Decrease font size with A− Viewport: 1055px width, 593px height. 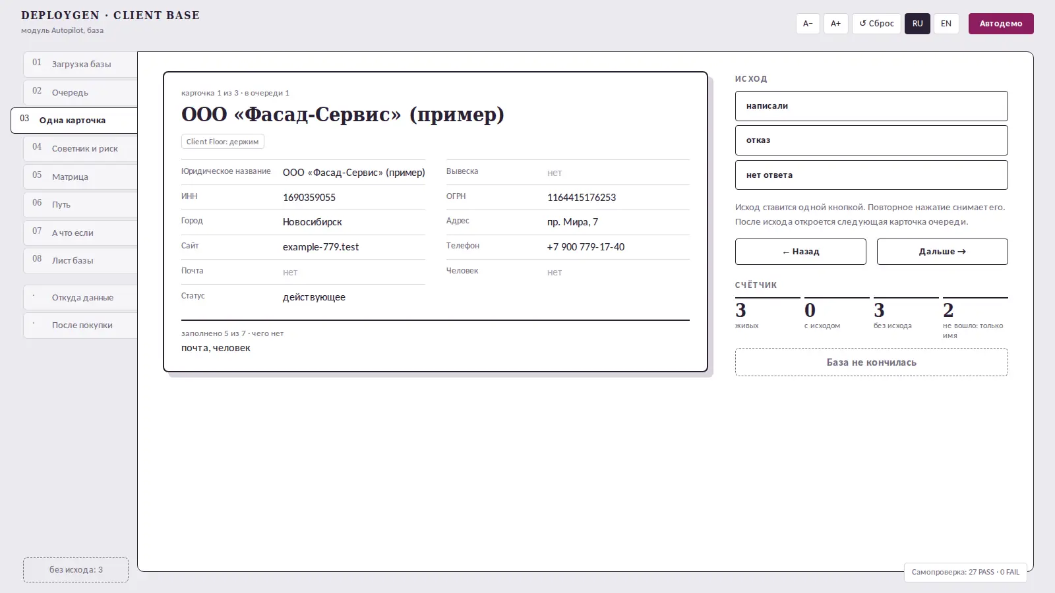(x=808, y=24)
